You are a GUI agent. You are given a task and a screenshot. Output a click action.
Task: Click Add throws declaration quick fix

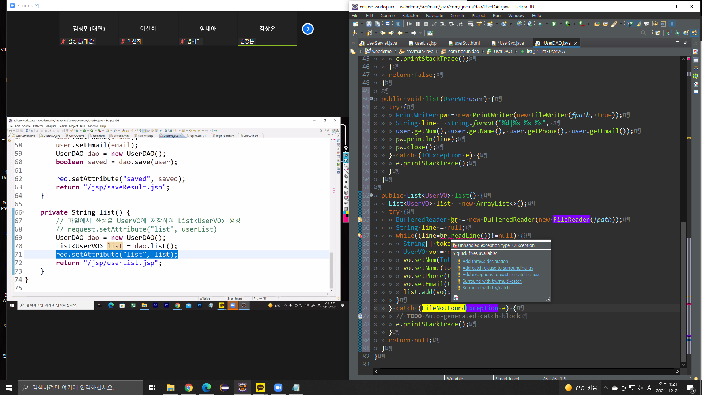pyautogui.click(x=485, y=262)
